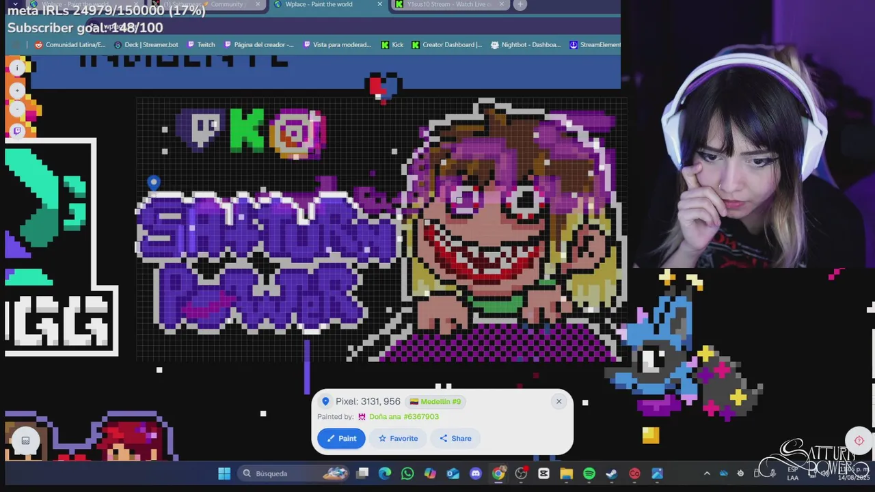Open CapCut from the taskbar

[x=543, y=473]
